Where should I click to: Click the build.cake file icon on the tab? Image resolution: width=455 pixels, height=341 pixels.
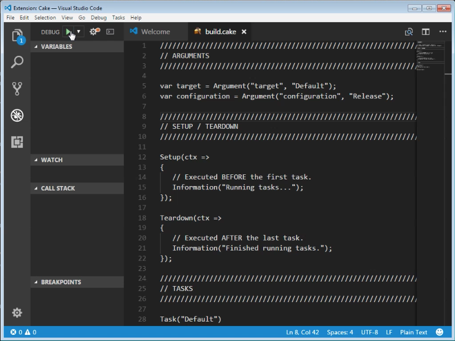[198, 31]
